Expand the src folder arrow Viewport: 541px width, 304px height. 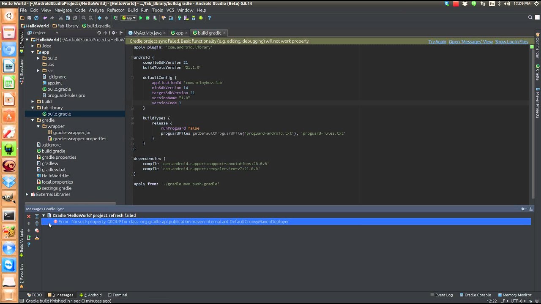(38, 71)
